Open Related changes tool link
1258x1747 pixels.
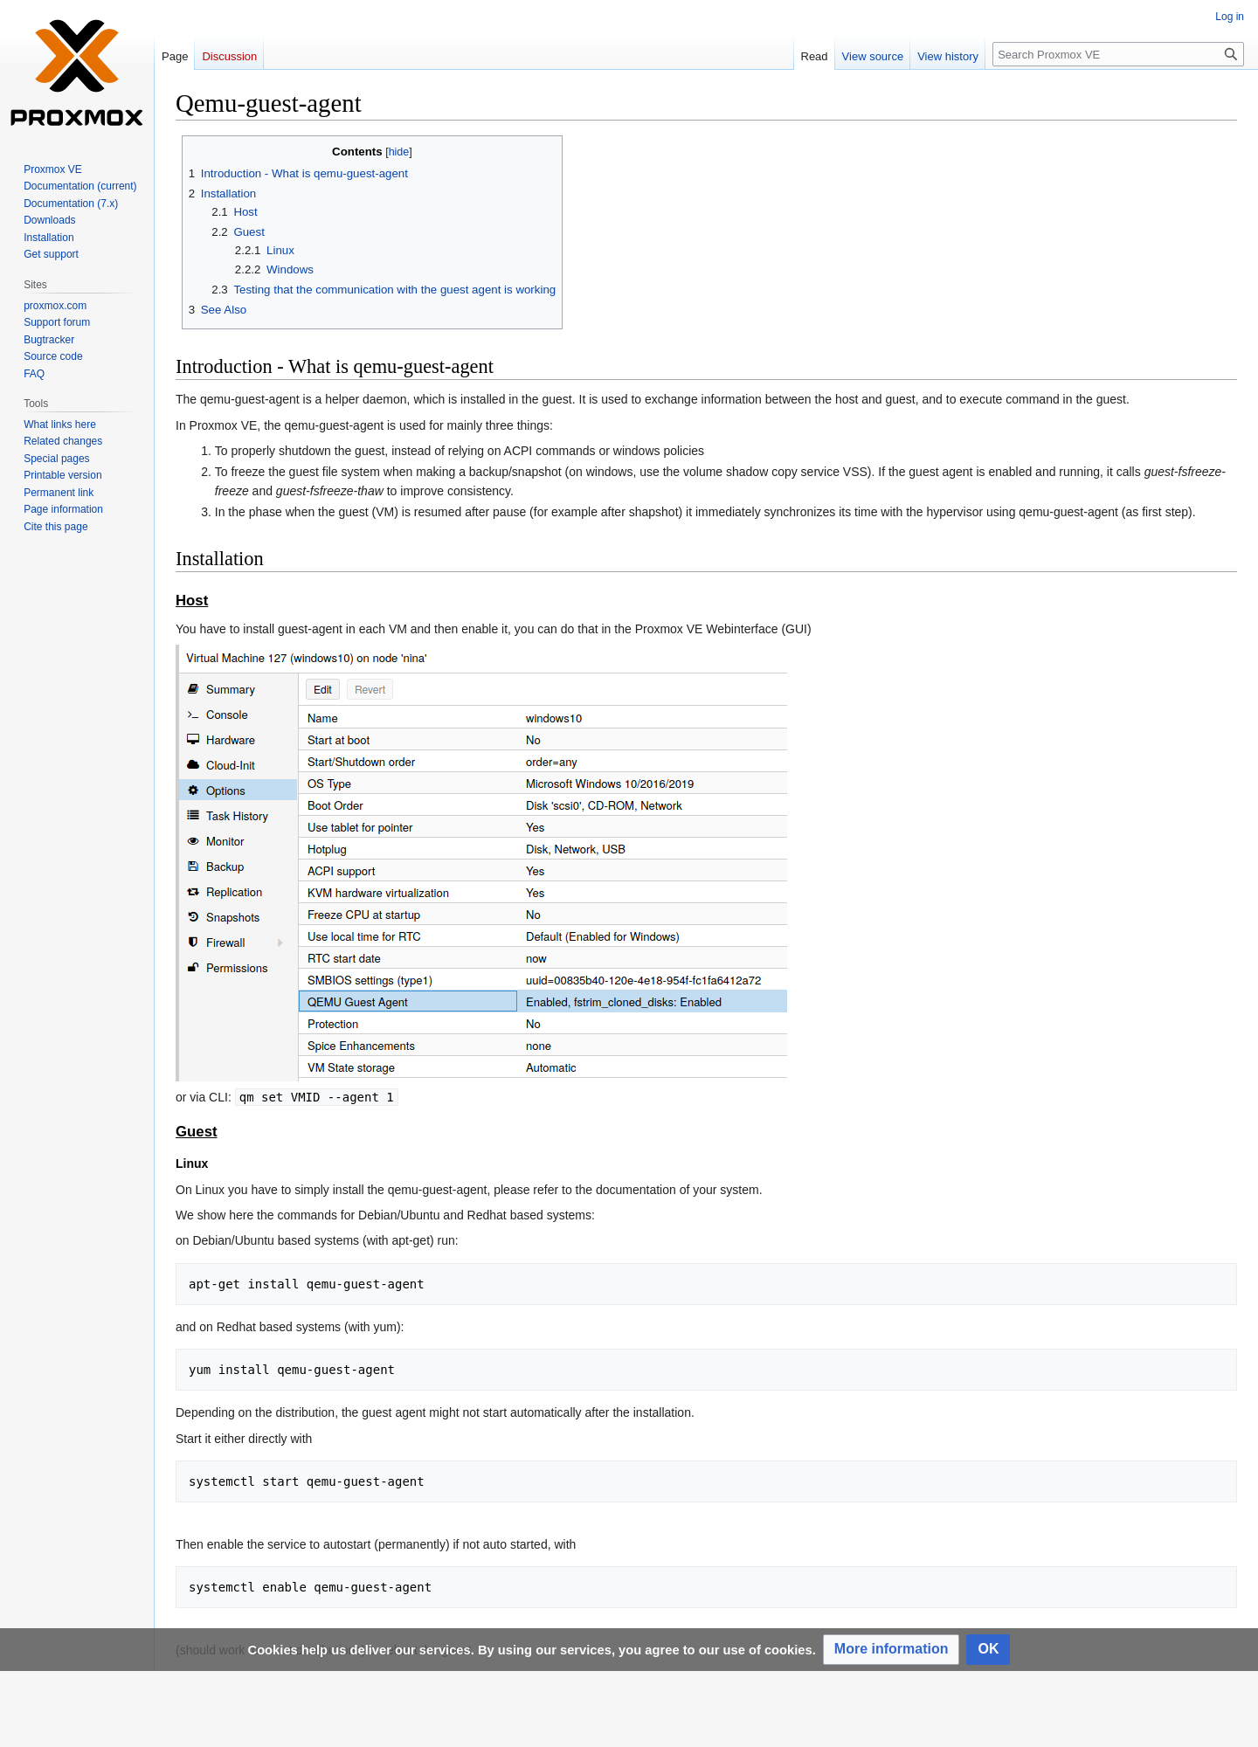tap(63, 441)
